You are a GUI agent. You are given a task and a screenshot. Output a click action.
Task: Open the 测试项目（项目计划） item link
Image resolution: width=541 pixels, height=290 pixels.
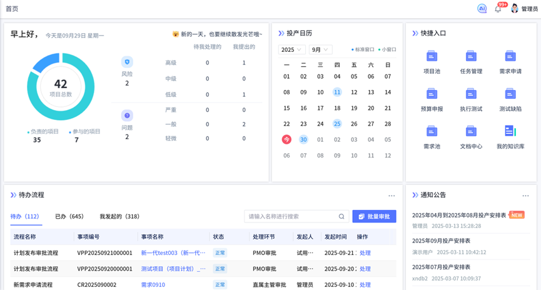(x=173, y=269)
